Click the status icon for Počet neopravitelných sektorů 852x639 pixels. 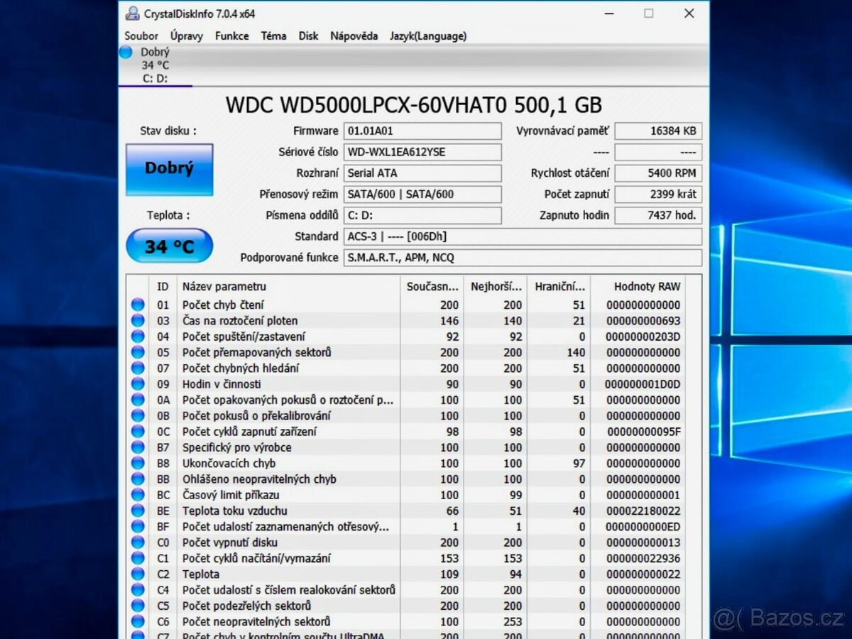click(138, 621)
